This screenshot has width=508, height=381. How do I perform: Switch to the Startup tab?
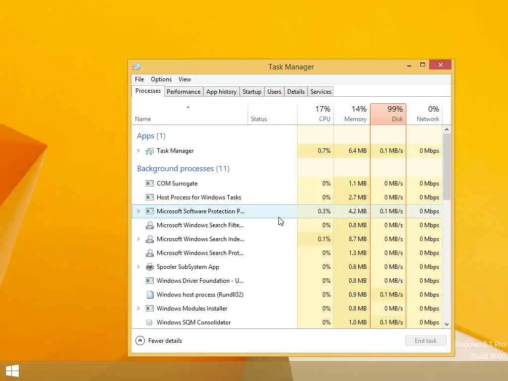point(252,92)
